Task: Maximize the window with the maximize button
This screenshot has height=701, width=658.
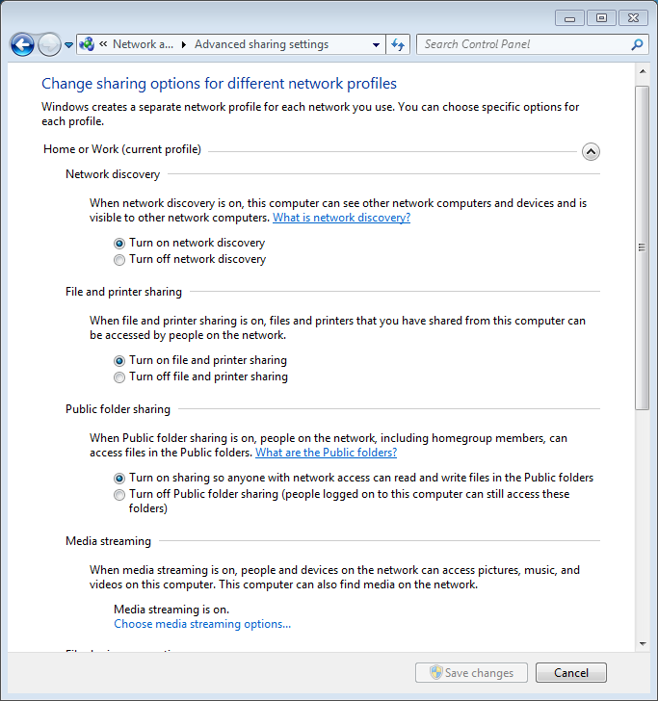Action: [x=601, y=18]
